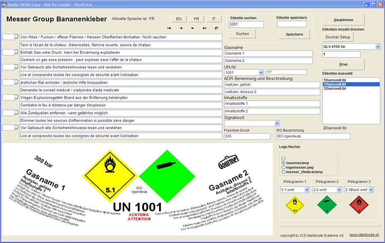This screenshot has width=385, height=243.
Task: Click the Speichern button
Action: (x=294, y=34)
